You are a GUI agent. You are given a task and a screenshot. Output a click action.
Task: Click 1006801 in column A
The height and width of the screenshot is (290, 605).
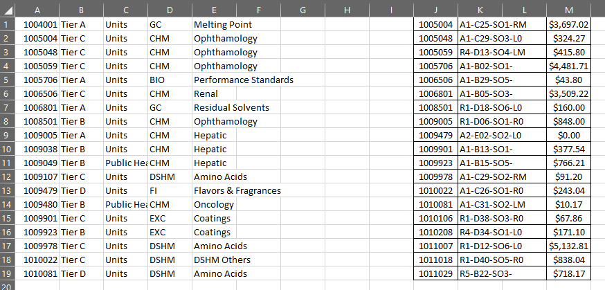pyautogui.click(x=37, y=107)
